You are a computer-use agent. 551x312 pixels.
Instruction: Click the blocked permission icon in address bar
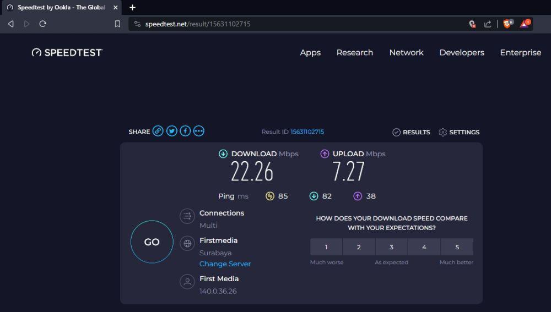coord(472,24)
